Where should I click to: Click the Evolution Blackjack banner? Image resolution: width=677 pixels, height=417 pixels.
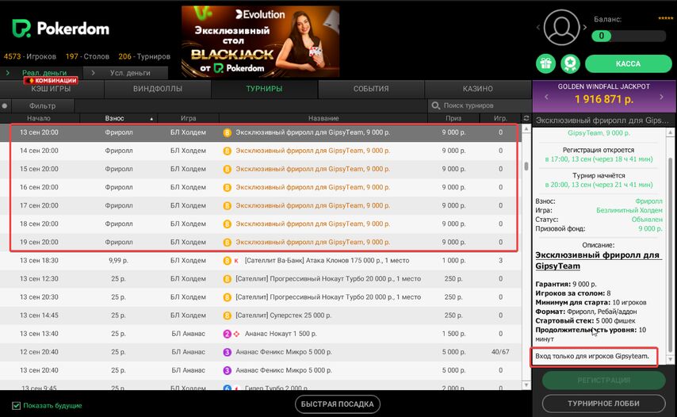point(260,41)
